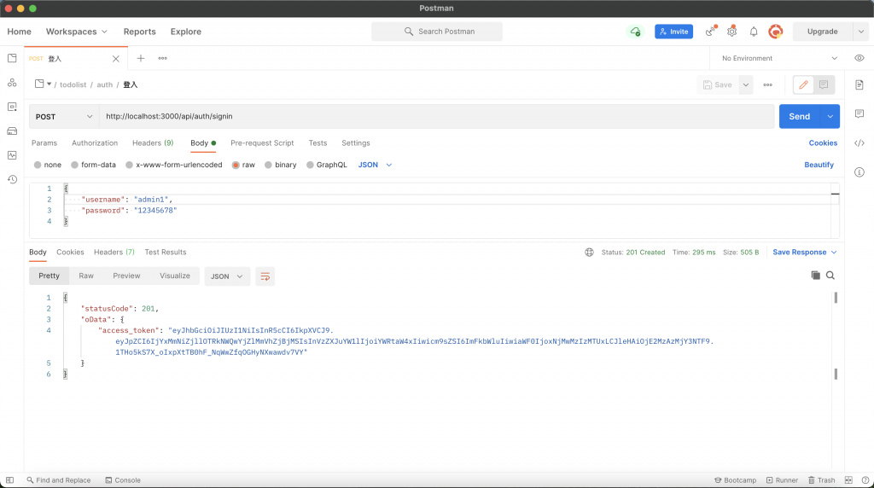874x488 pixels.
Task: Open response Test Results tab
Action: pyautogui.click(x=166, y=253)
